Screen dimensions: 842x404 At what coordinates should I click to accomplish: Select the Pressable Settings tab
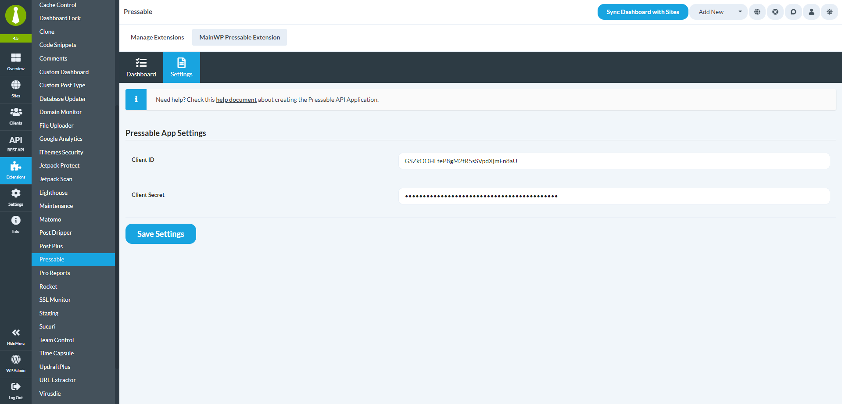pyautogui.click(x=182, y=68)
